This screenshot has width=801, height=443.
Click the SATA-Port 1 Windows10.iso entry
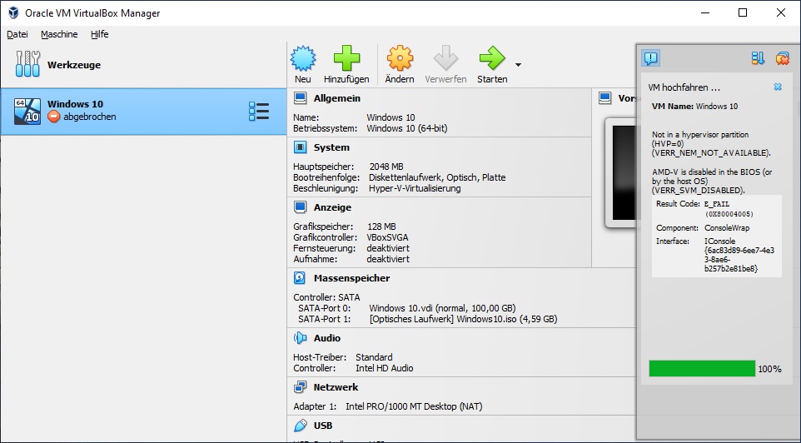point(463,320)
